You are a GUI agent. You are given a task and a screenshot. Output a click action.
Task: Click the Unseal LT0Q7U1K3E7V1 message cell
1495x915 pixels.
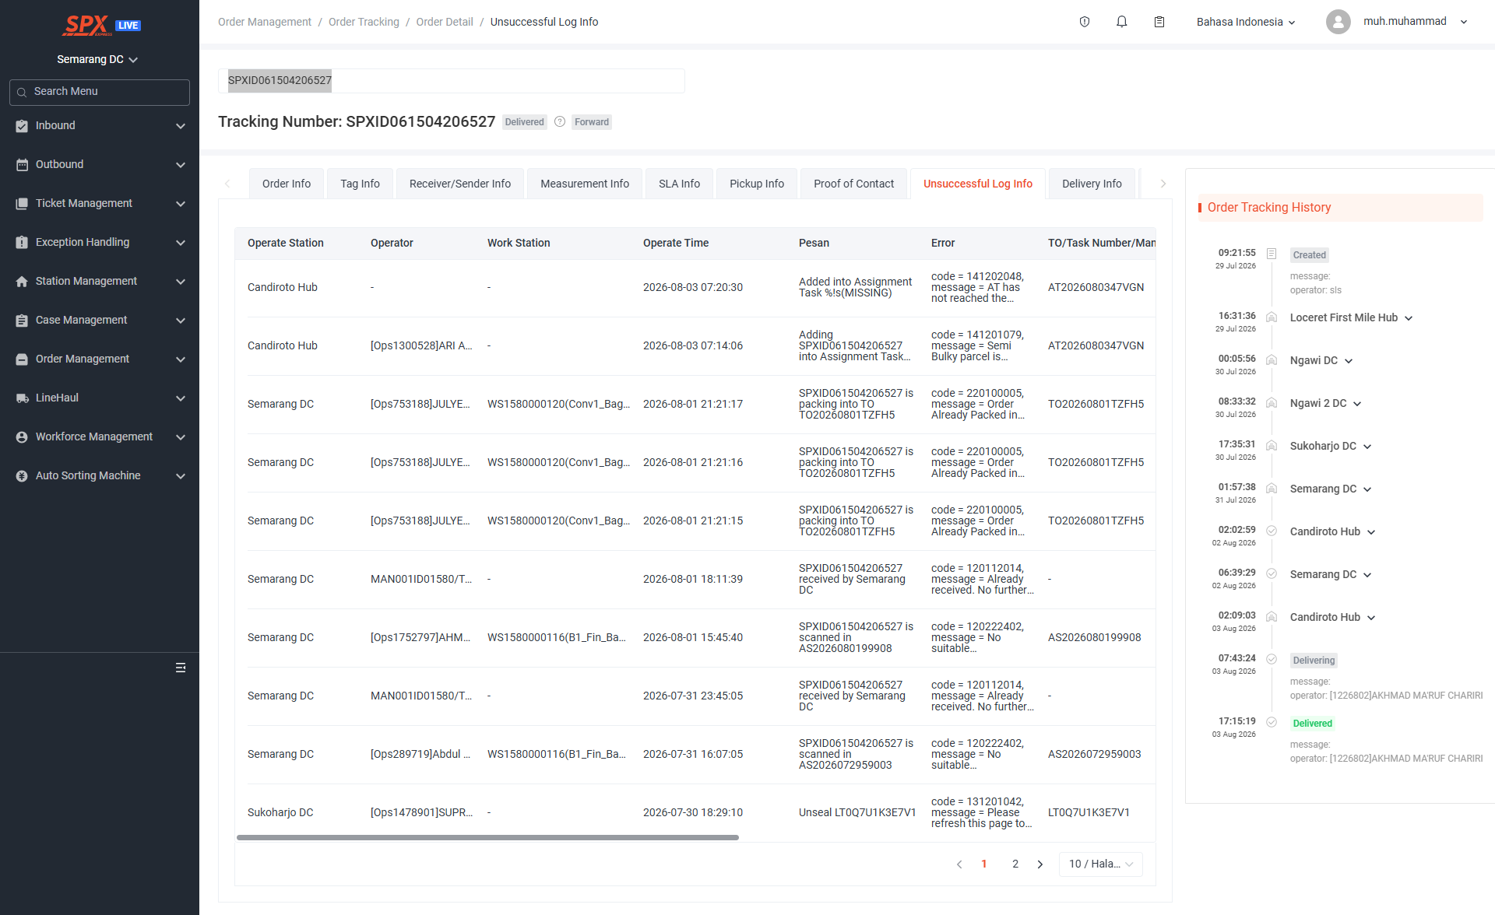tap(857, 813)
